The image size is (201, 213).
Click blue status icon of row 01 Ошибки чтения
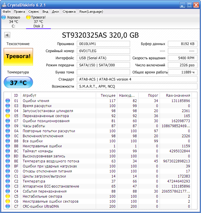tap(8, 101)
